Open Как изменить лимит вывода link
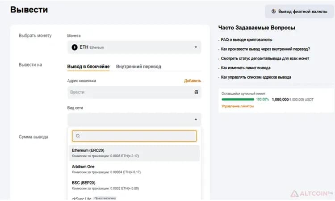This screenshot has height=201, width=335. click(246, 68)
